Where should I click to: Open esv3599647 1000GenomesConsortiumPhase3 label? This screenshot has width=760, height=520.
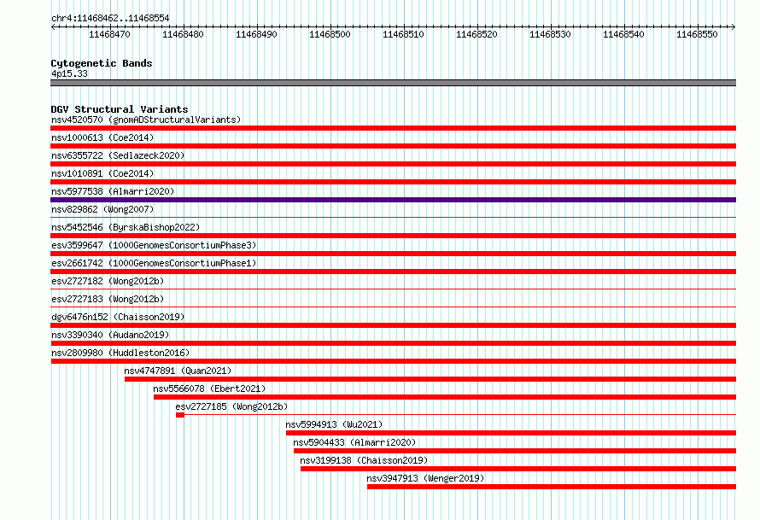point(154,245)
